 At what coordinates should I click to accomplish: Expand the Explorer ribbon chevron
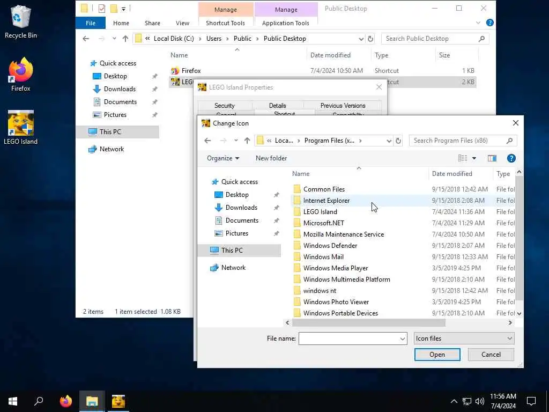[x=478, y=23]
